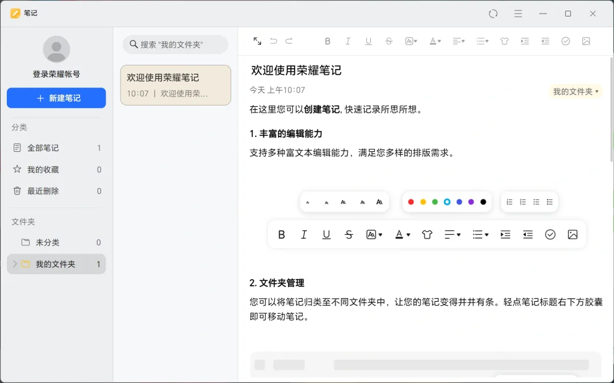Click the shirt-shaped style icon in top toolbar
Screen dimensions: 614x383
click(504, 41)
